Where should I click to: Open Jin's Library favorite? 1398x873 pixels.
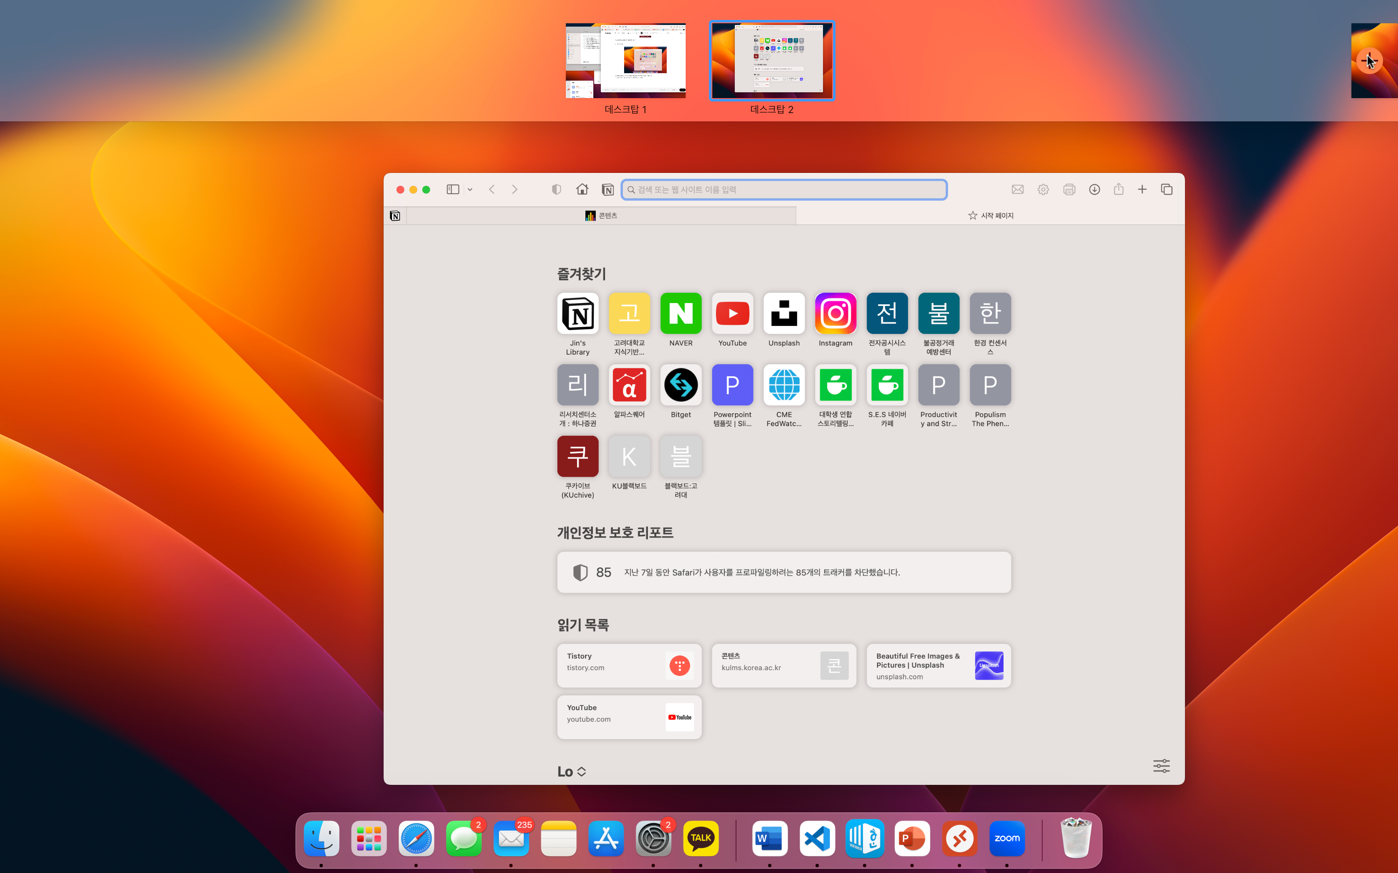point(578,324)
